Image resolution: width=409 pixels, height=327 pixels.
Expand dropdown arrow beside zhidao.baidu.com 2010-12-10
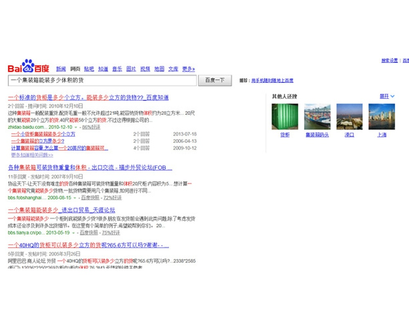[76, 127]
